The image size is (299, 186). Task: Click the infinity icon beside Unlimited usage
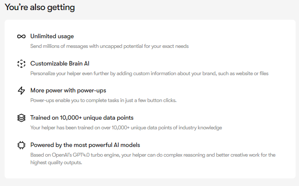(x=21, y=37)
